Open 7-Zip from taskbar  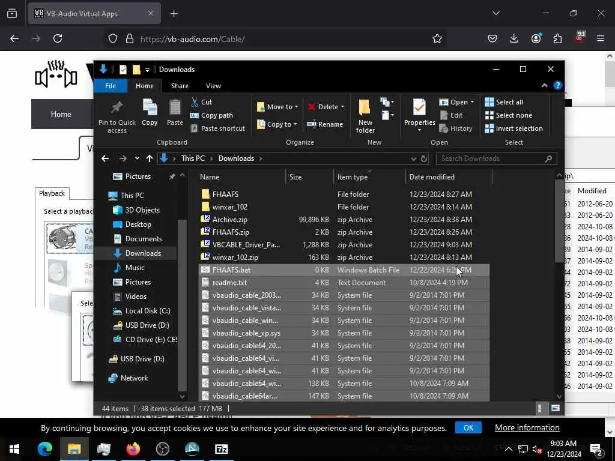click(221, 449)
